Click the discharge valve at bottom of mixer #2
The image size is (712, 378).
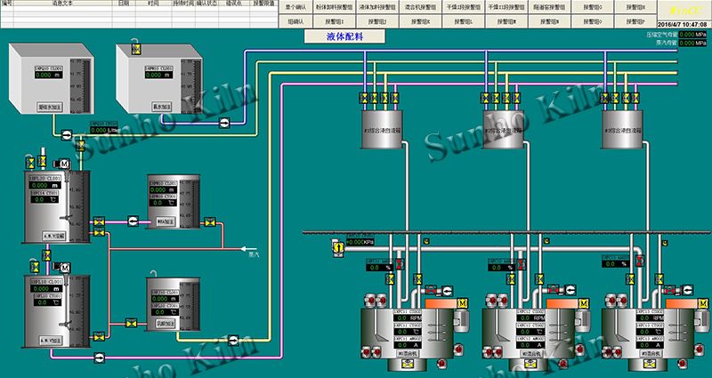530,364
